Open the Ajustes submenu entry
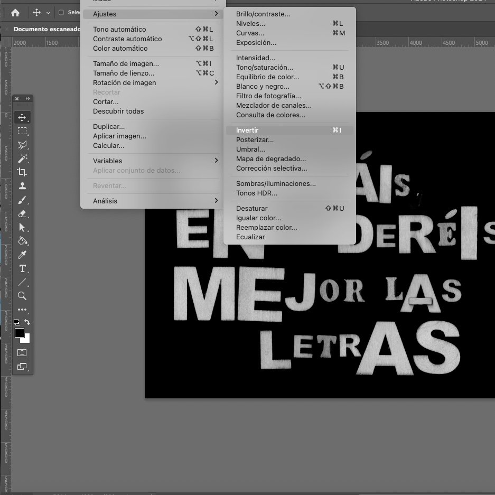 pos(153,14)
